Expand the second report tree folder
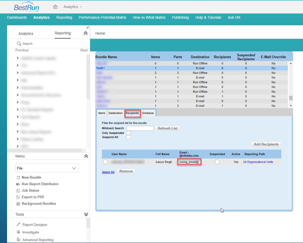Viewport: 303px width, 243px height. tap(18, 65)
